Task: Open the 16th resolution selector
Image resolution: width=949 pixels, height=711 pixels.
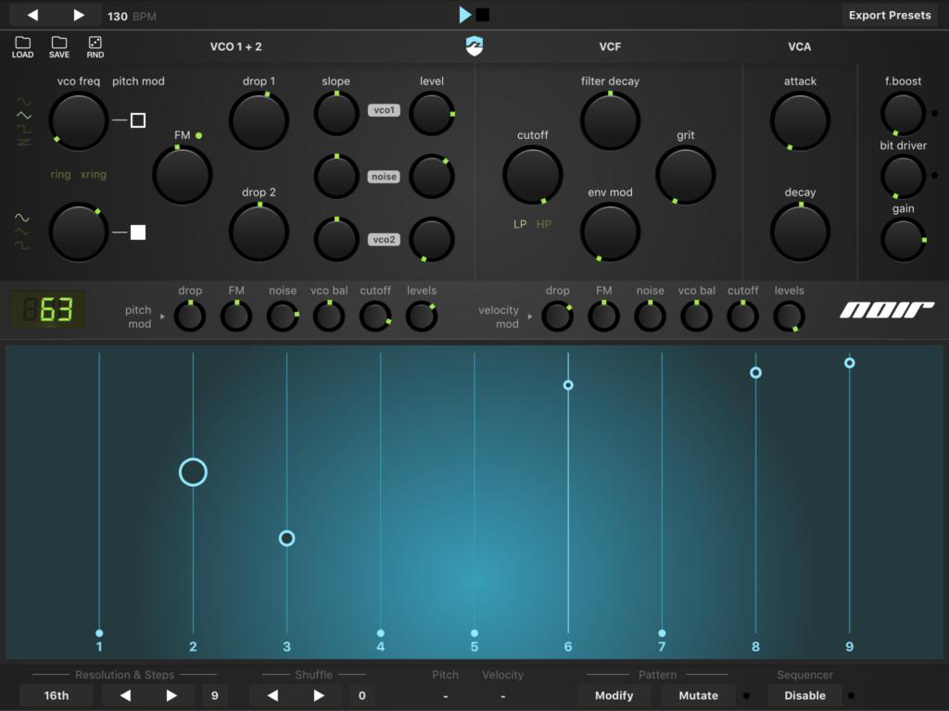Action: click(x=57, y=695)
